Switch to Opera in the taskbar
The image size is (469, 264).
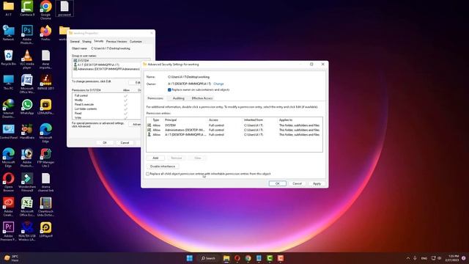pyautogui.click(x=237, y=258)
